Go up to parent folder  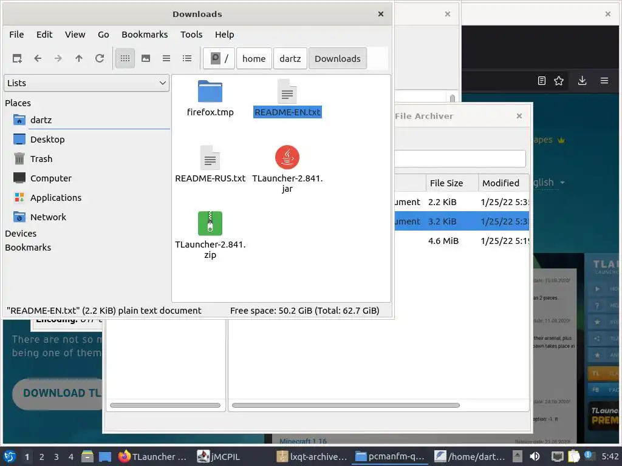79,59
